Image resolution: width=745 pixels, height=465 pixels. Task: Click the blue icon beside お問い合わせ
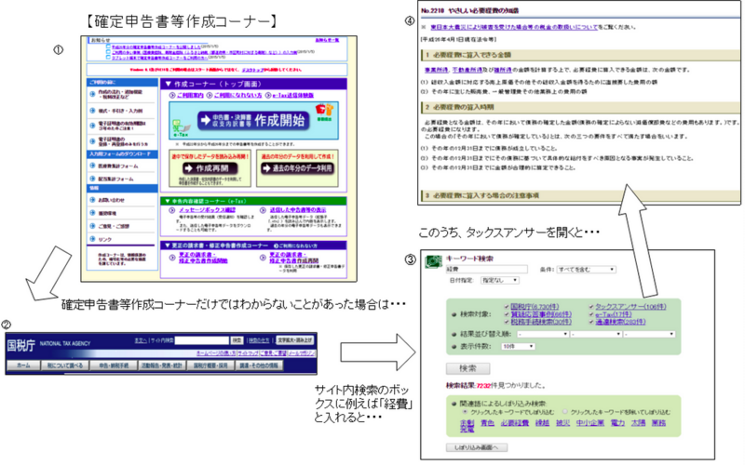point(92,200)
